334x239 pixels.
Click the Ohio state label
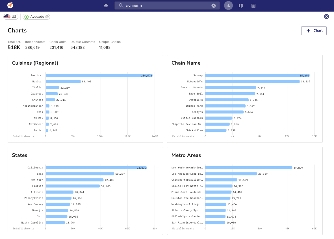pyautogui.click(x=40, y=216)
